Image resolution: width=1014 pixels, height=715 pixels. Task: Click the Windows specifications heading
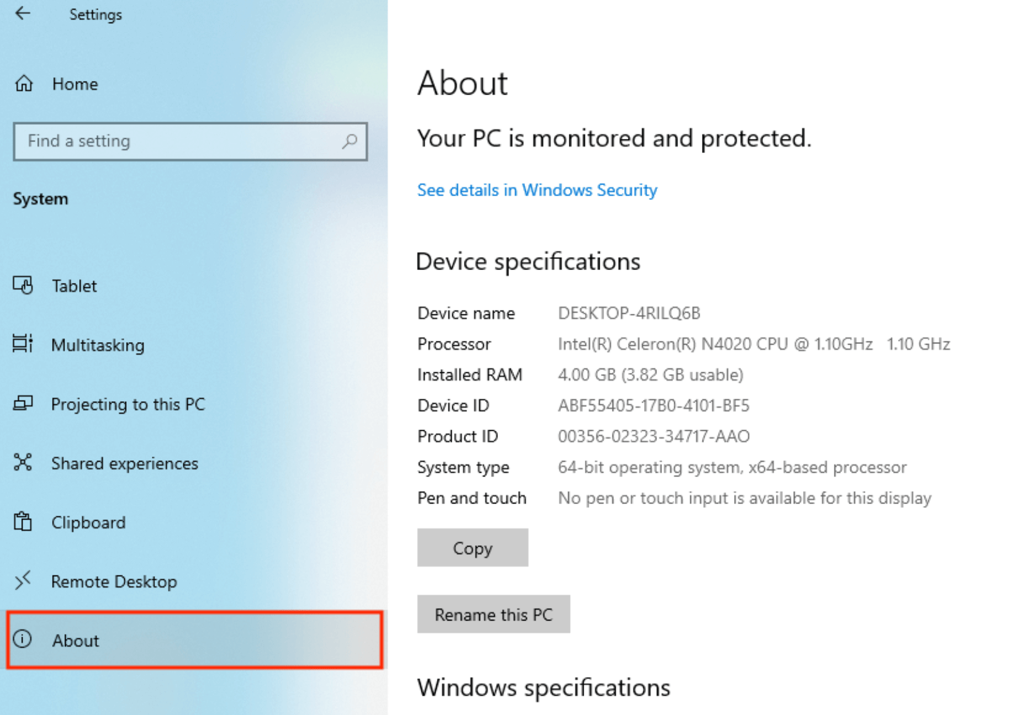543,687
